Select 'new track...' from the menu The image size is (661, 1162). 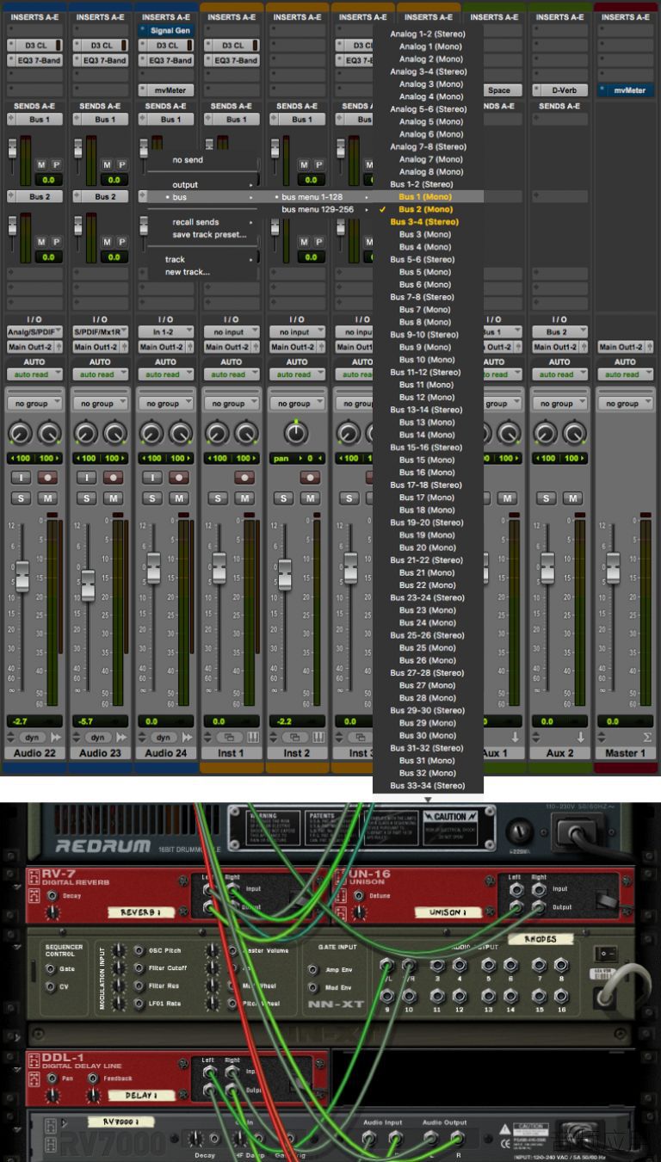[188, 272]
